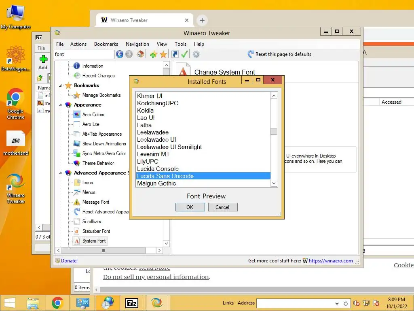Click the font list scroll down arrow
The height and width of the screenshot is (311, 414).
coord(274,183)
